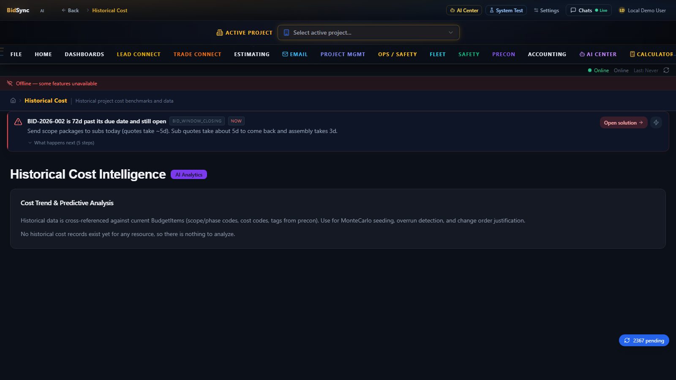
Task: Click the Historical Cost breadcrumb title
Action: 46,100
